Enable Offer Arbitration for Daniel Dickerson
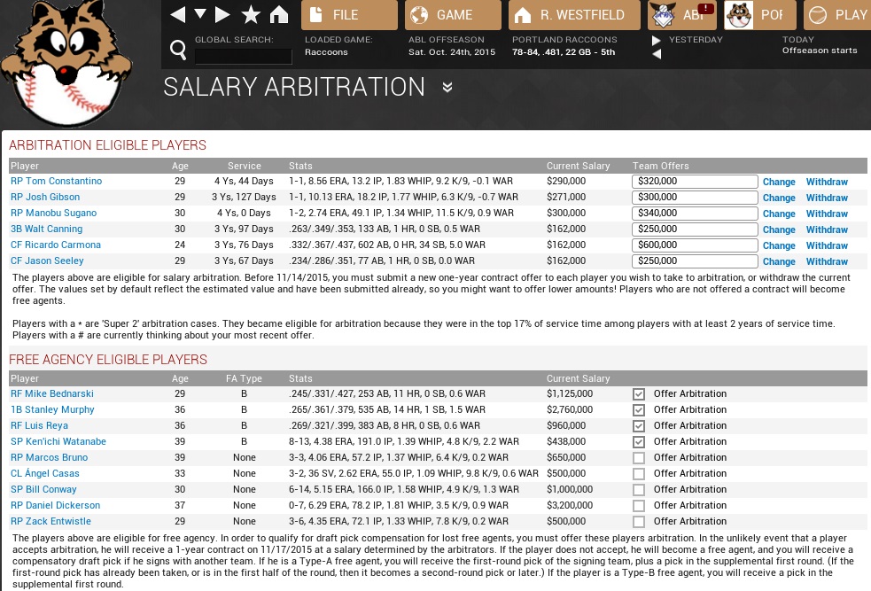 (x=639, y=506)
